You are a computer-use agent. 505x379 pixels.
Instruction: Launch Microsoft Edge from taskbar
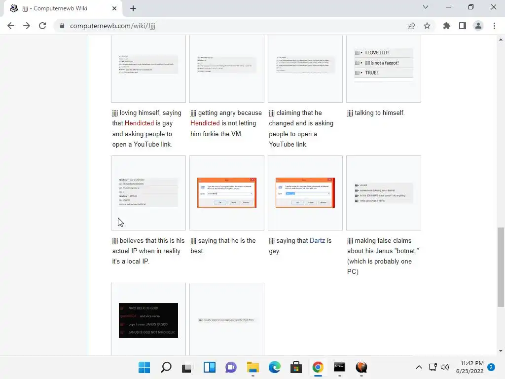click(274, 367)
